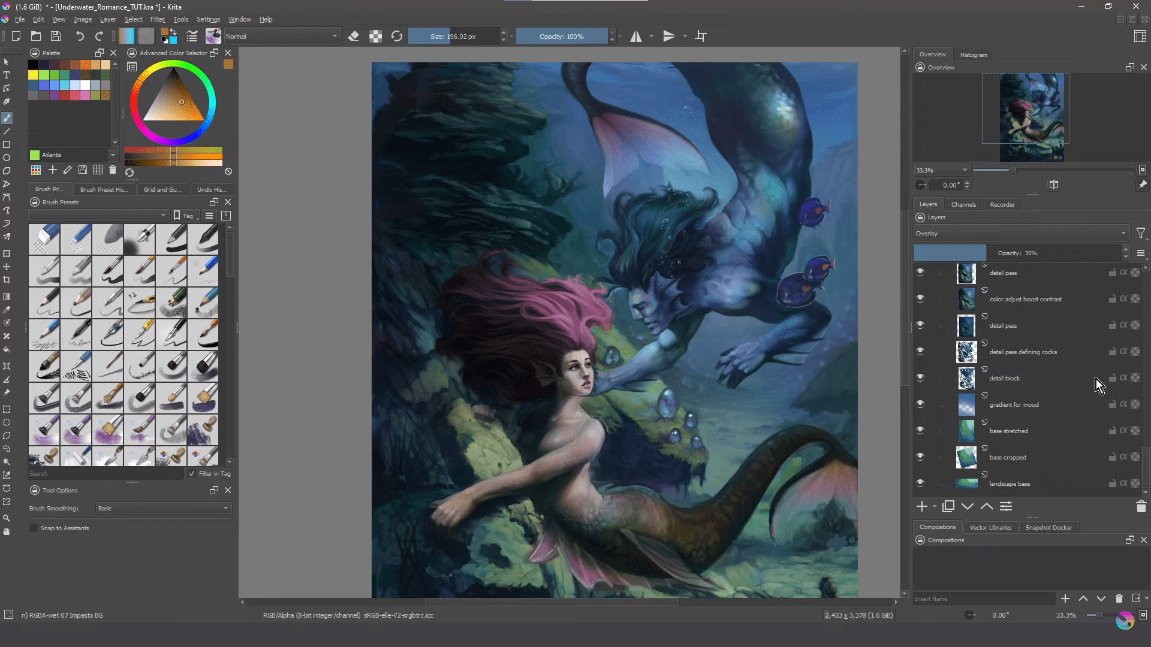The image size is (1151, 647).
Task: Hide the detail block layer
Action: [921, 377]
